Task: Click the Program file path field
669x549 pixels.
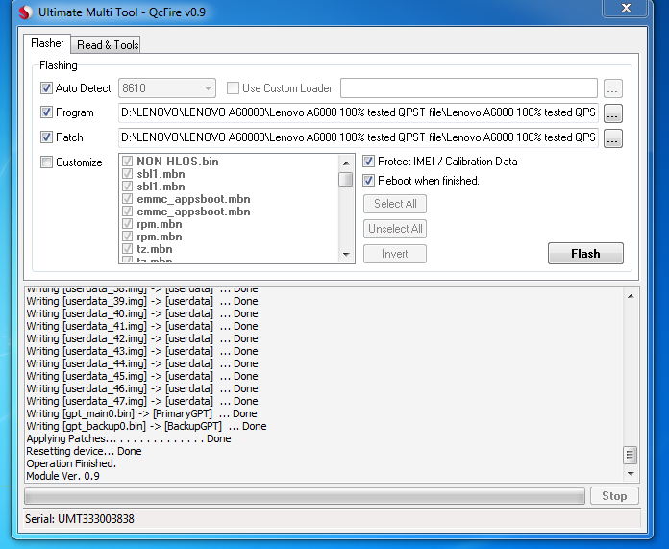Action: pos(358,112)
